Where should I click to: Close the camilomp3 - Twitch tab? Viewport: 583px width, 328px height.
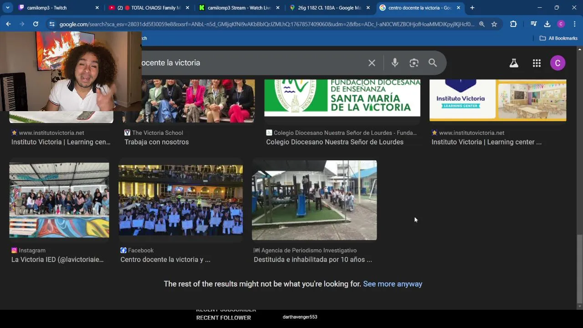pyautogui.click(x=97, y=8)
